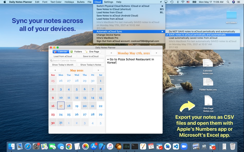Switch to the Calendar tab
The width and height of the screenshot is (244, 152).
(x=61, y=52)
